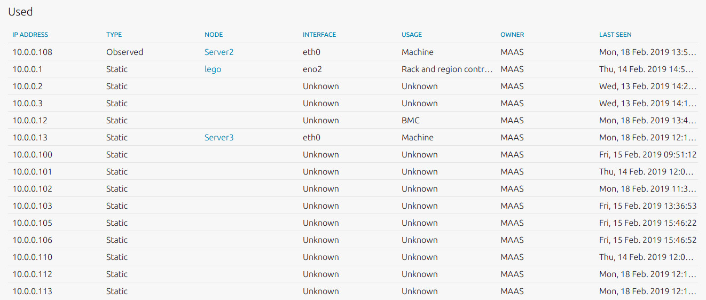Sort by Interface column header

319,35
